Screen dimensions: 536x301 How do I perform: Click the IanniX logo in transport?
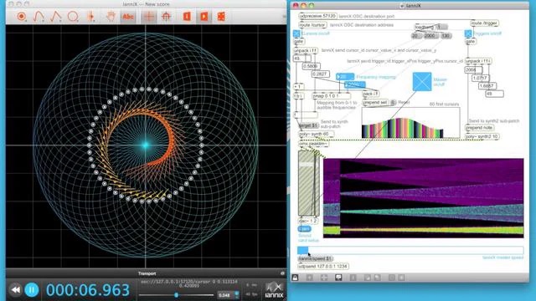point(274,290)
